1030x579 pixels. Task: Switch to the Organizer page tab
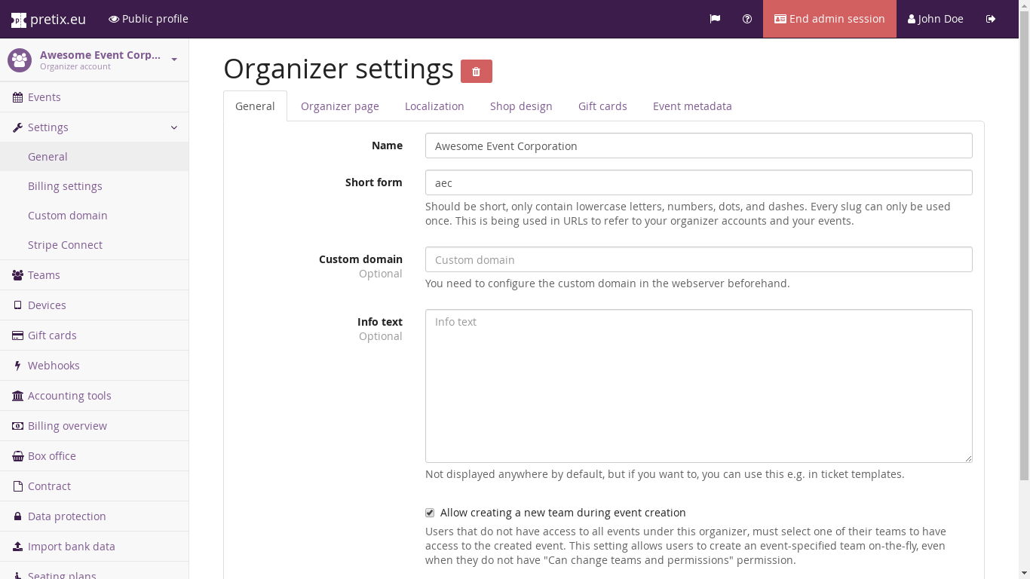tap(339, 106)
